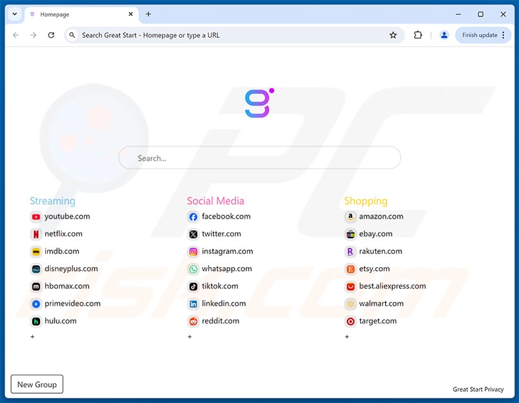
Task: Open the profile avatar icon
Action: [x=444, y=35]
